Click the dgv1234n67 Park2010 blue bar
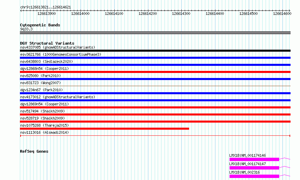 155,93
